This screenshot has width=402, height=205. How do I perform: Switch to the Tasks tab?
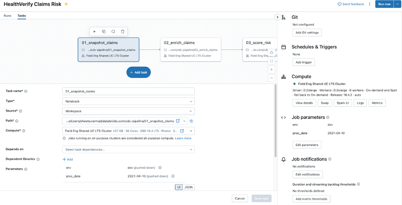[22, 16]
